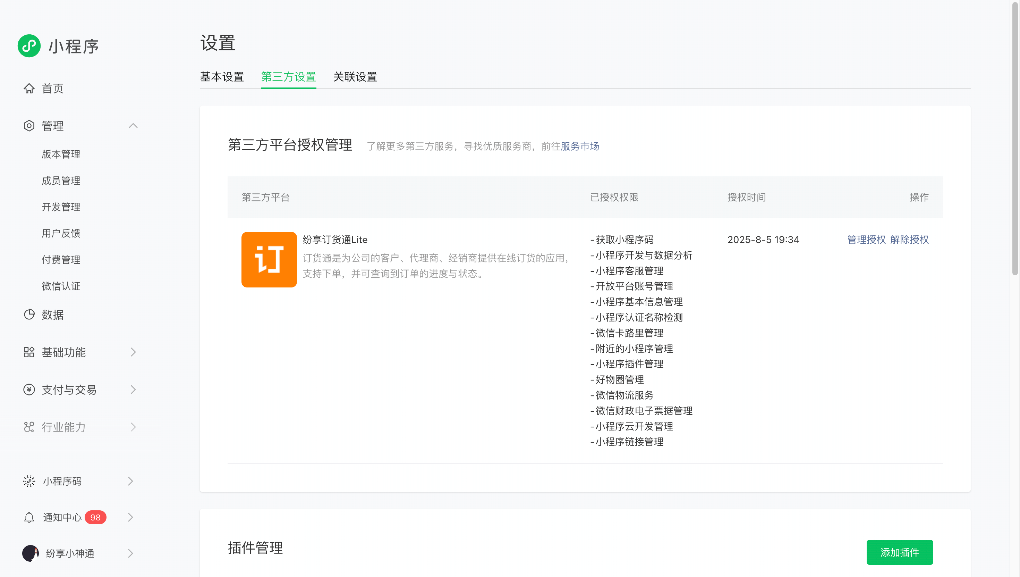Viewport: 1020px width, 577px height.
Task: Click the yen icon for 支付与交易
Action: coord(29,390)
